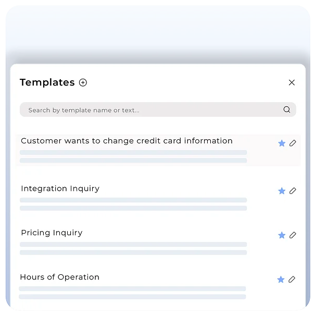316x316 pixels.
Task: Toggle the Pricing Inquiry favorite star
Action: [x=282, y=235]
